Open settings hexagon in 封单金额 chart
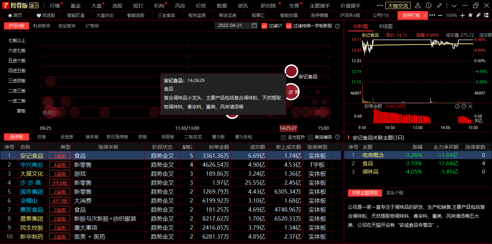 click(x=457, y=106)
